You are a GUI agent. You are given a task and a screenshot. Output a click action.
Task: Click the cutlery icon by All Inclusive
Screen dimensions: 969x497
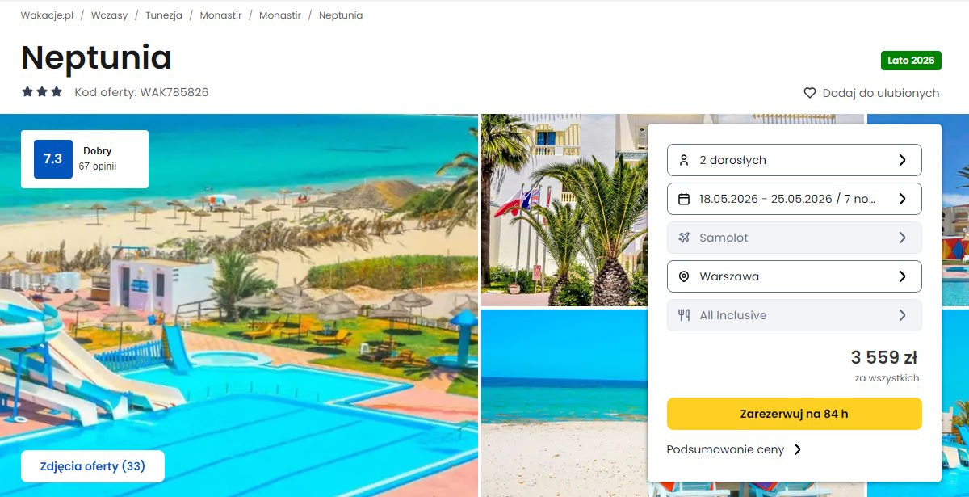click(684, 315)
